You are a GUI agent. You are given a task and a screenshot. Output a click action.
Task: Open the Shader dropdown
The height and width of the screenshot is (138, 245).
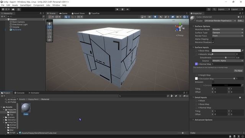click(x=220, y=21)
